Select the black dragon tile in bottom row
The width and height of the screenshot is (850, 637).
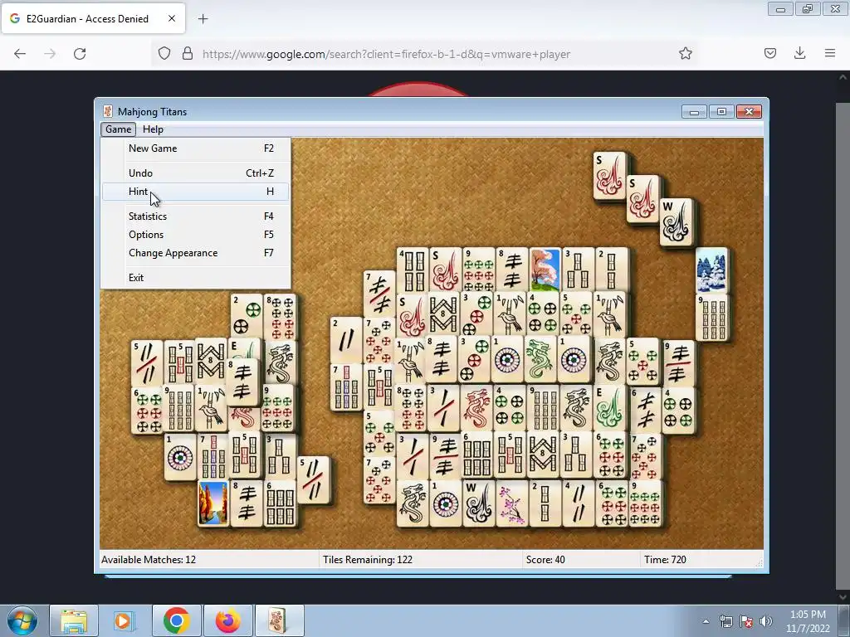coord(413,503)
